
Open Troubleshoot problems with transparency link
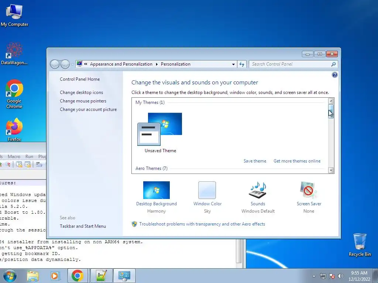(202, 224)
